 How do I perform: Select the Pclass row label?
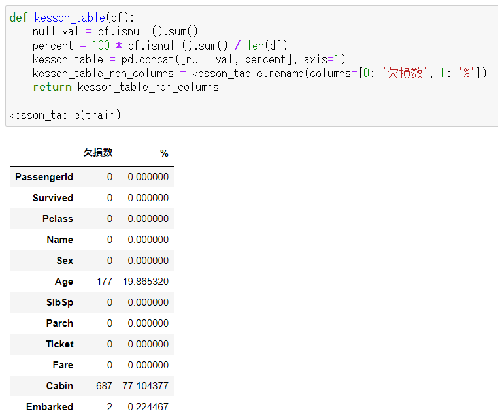pyautogui.click(x=58, y=219)
